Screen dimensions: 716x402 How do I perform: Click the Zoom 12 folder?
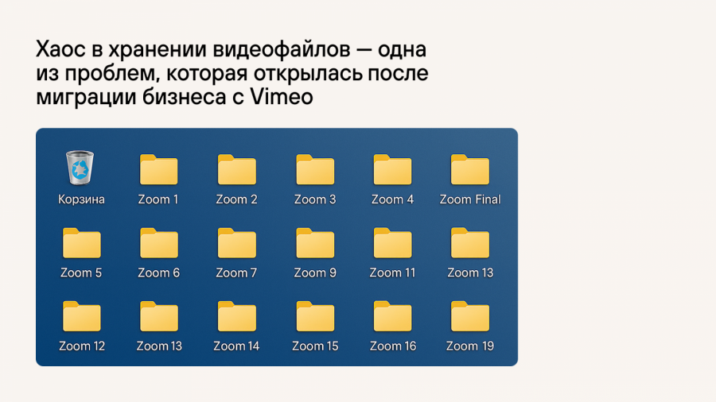click(81, 316)
